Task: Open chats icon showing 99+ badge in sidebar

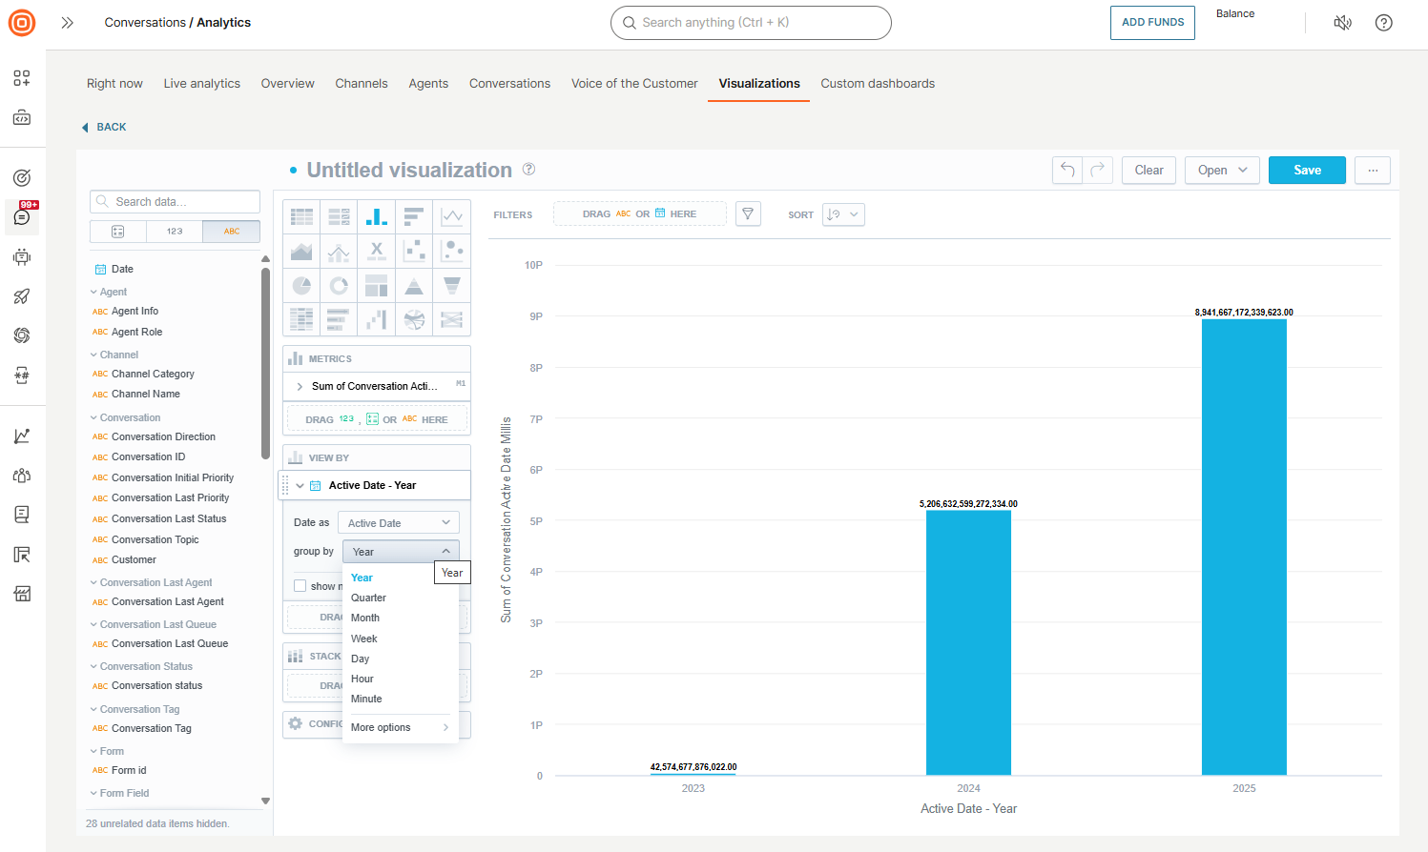Action: coord(21,217)
